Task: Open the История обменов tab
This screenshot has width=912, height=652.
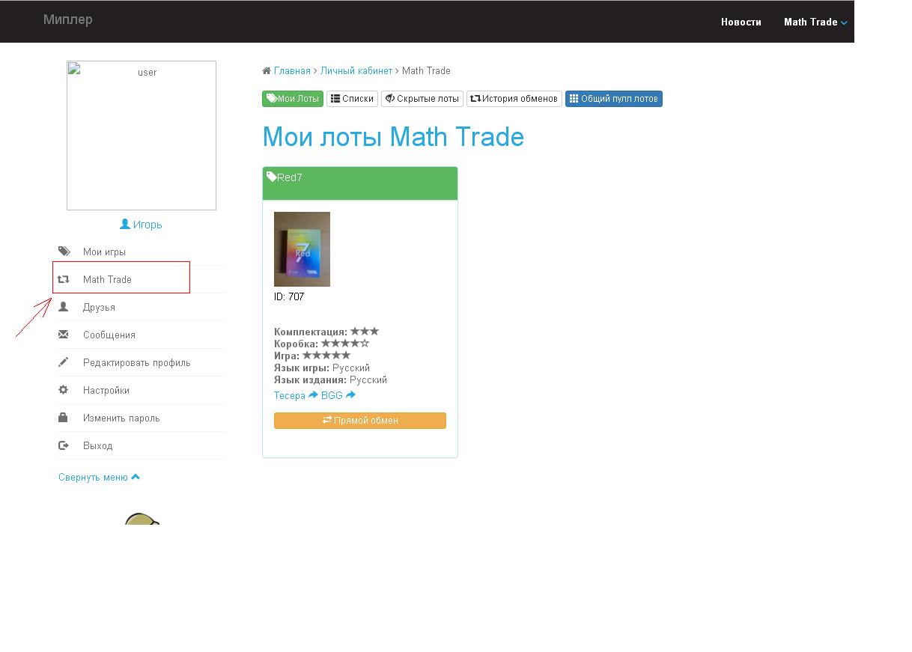Action: pyautogui.click(x=514, y=99)
